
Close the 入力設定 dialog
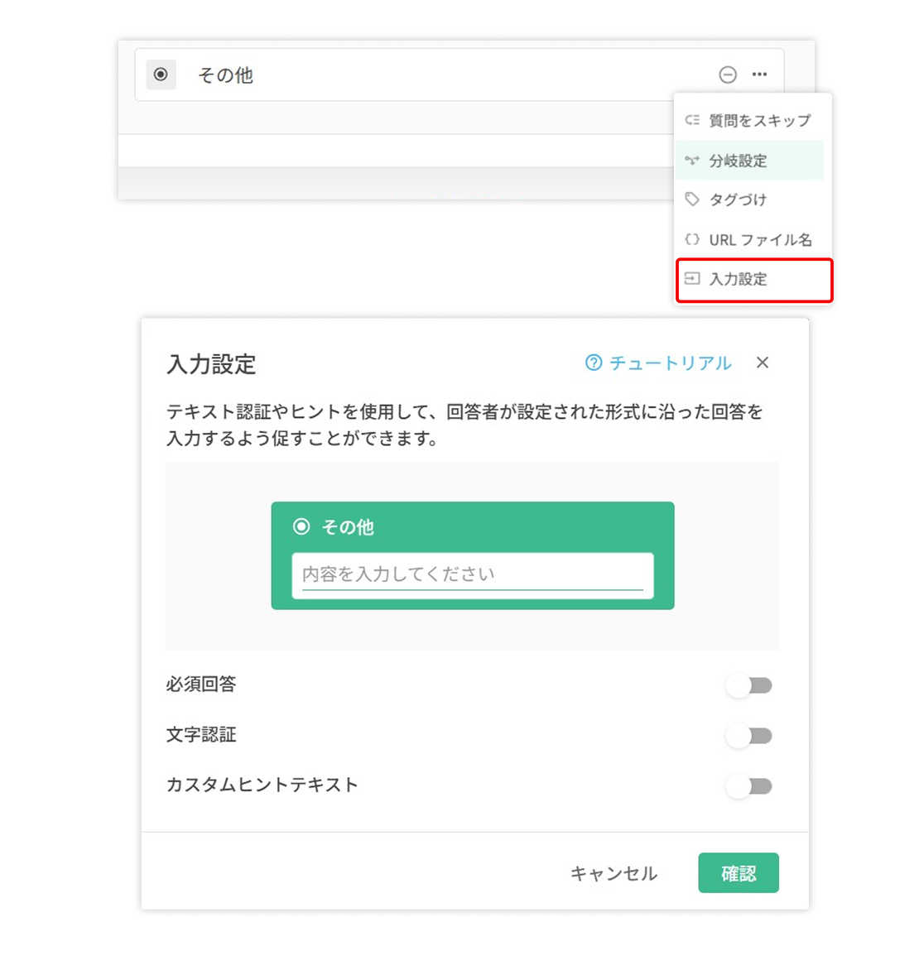(763, 363)
